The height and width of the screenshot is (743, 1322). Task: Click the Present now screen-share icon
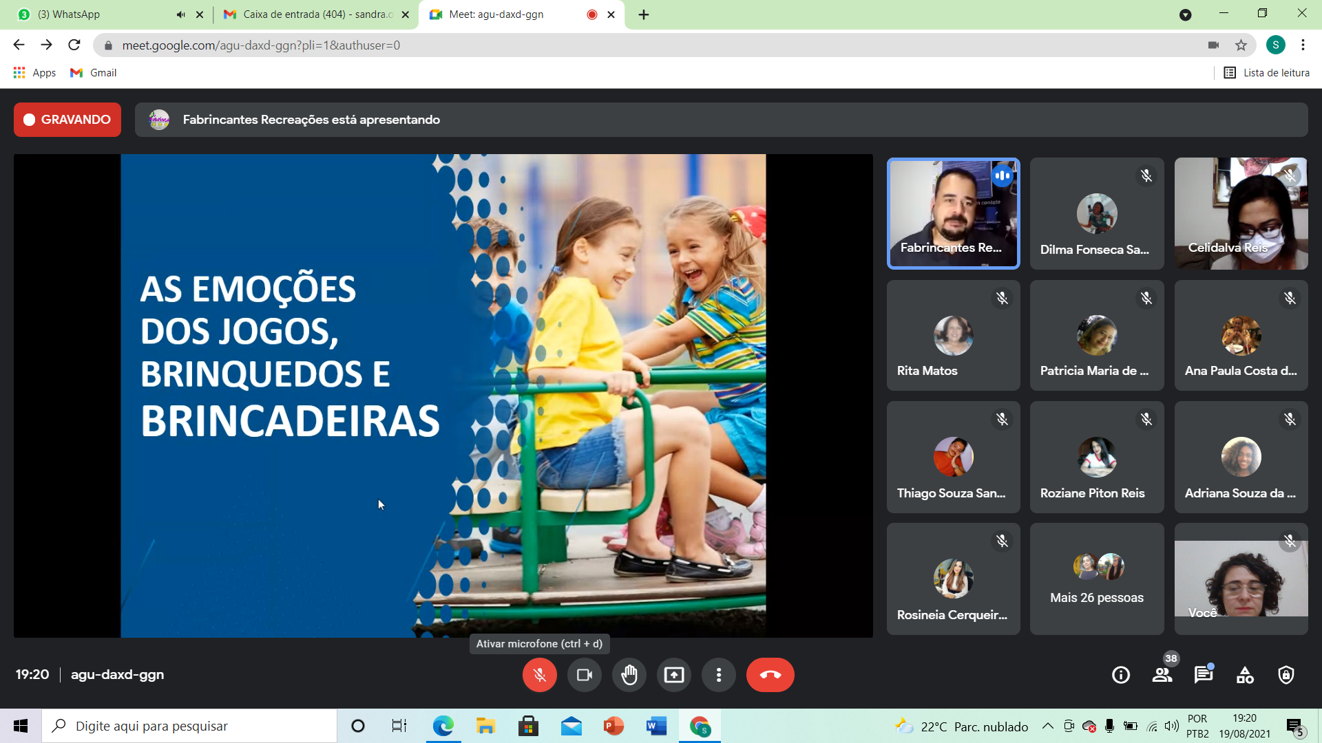(x=674, y=675)
